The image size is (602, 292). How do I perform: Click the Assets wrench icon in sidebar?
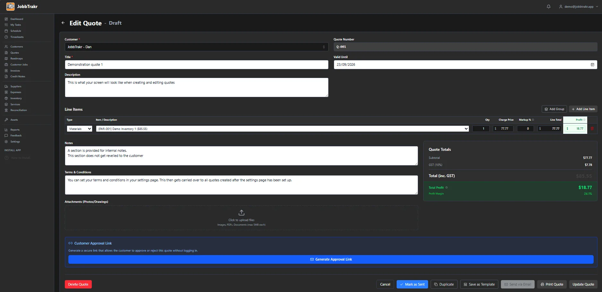6,120
